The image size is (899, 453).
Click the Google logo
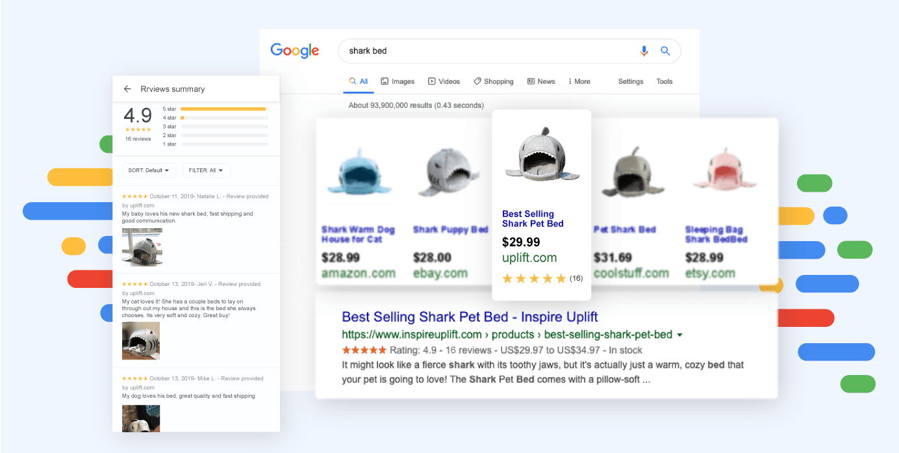click(294, 50)
